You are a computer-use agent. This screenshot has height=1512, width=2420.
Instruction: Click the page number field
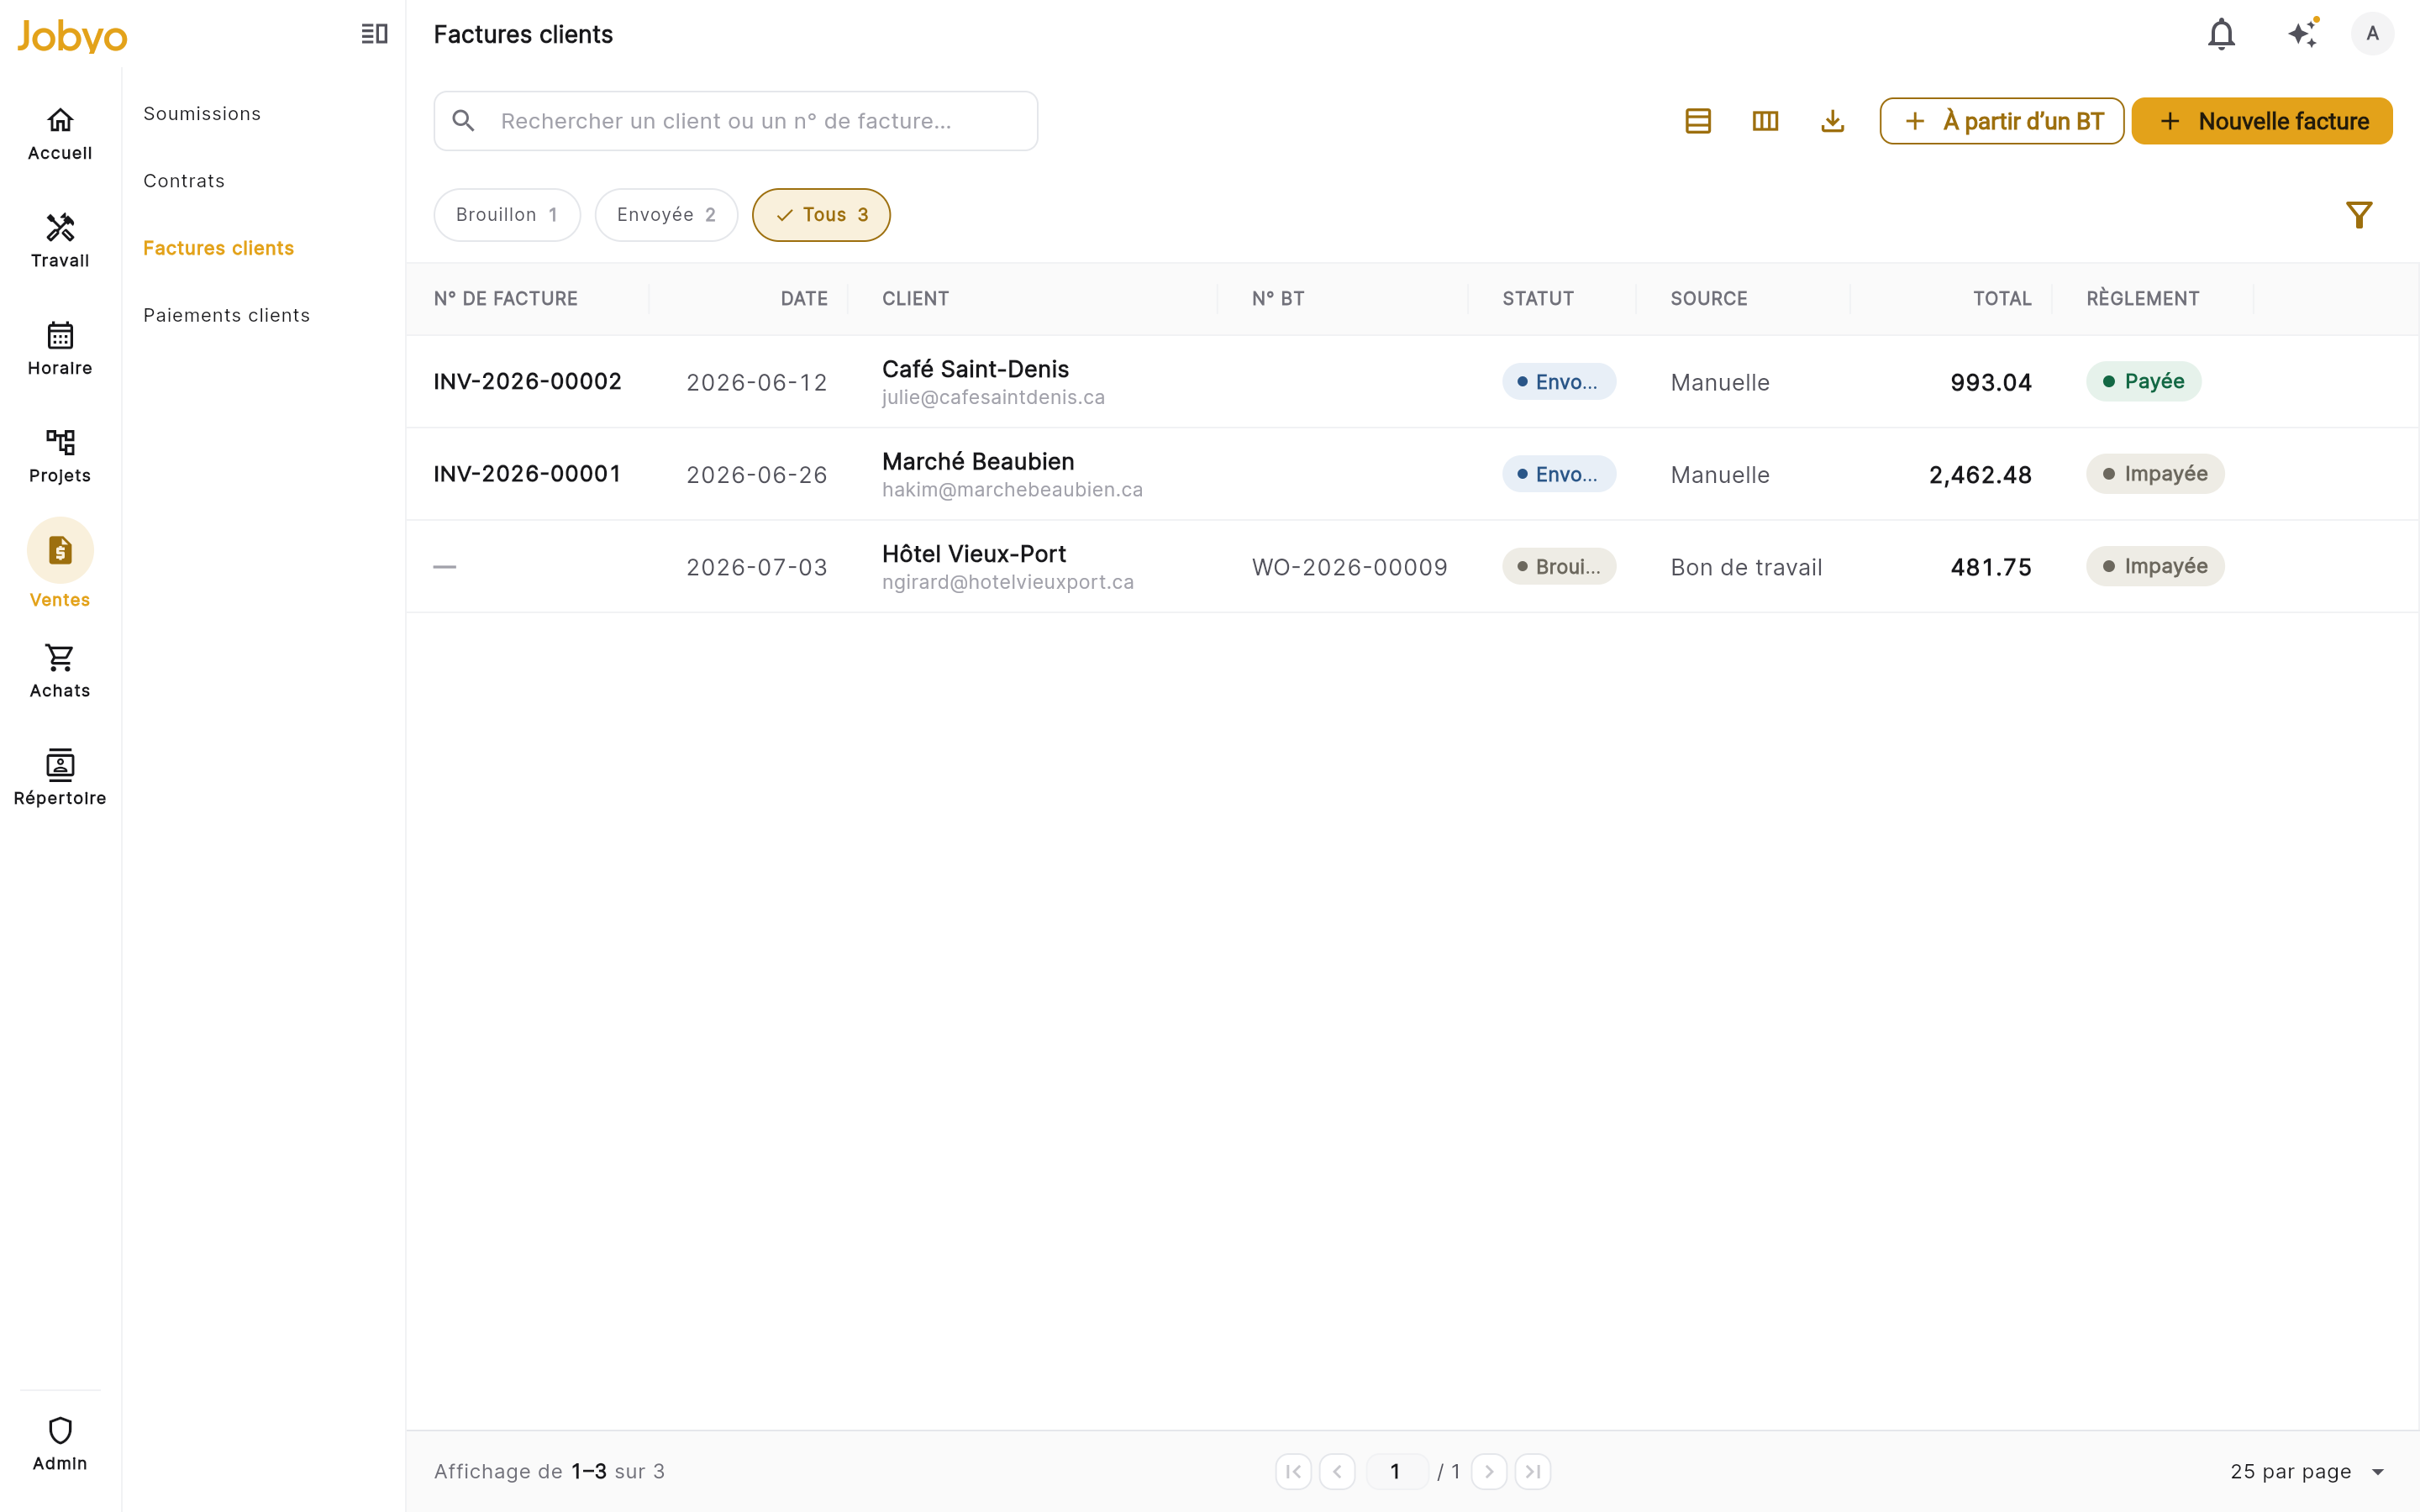click(x=1396, y=1471)
